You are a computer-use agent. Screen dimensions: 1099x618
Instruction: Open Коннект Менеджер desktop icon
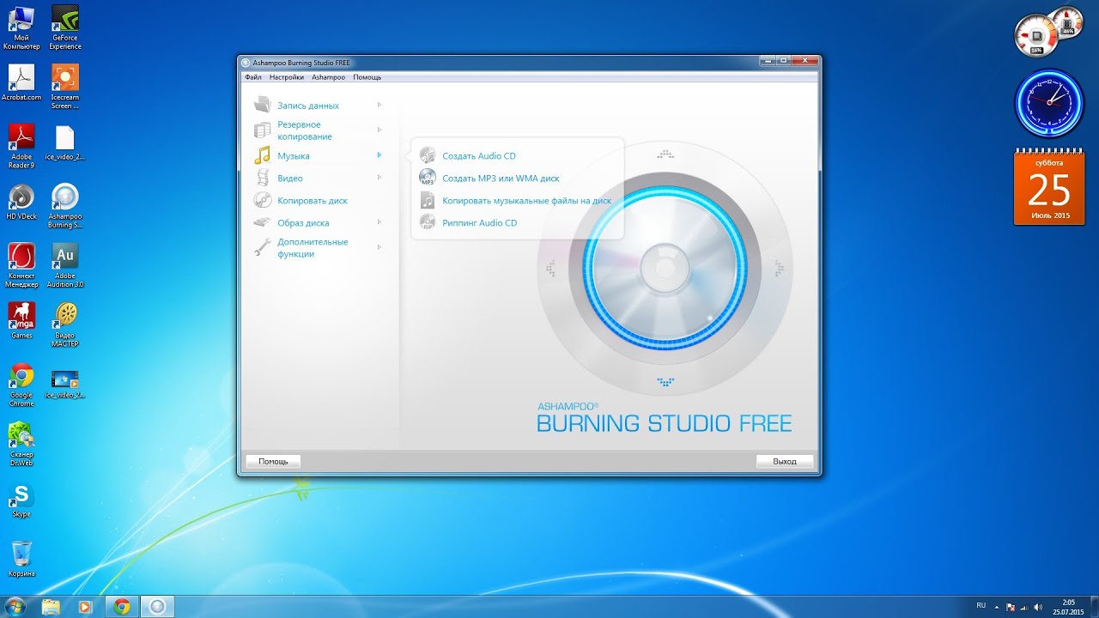click(21, 266)
